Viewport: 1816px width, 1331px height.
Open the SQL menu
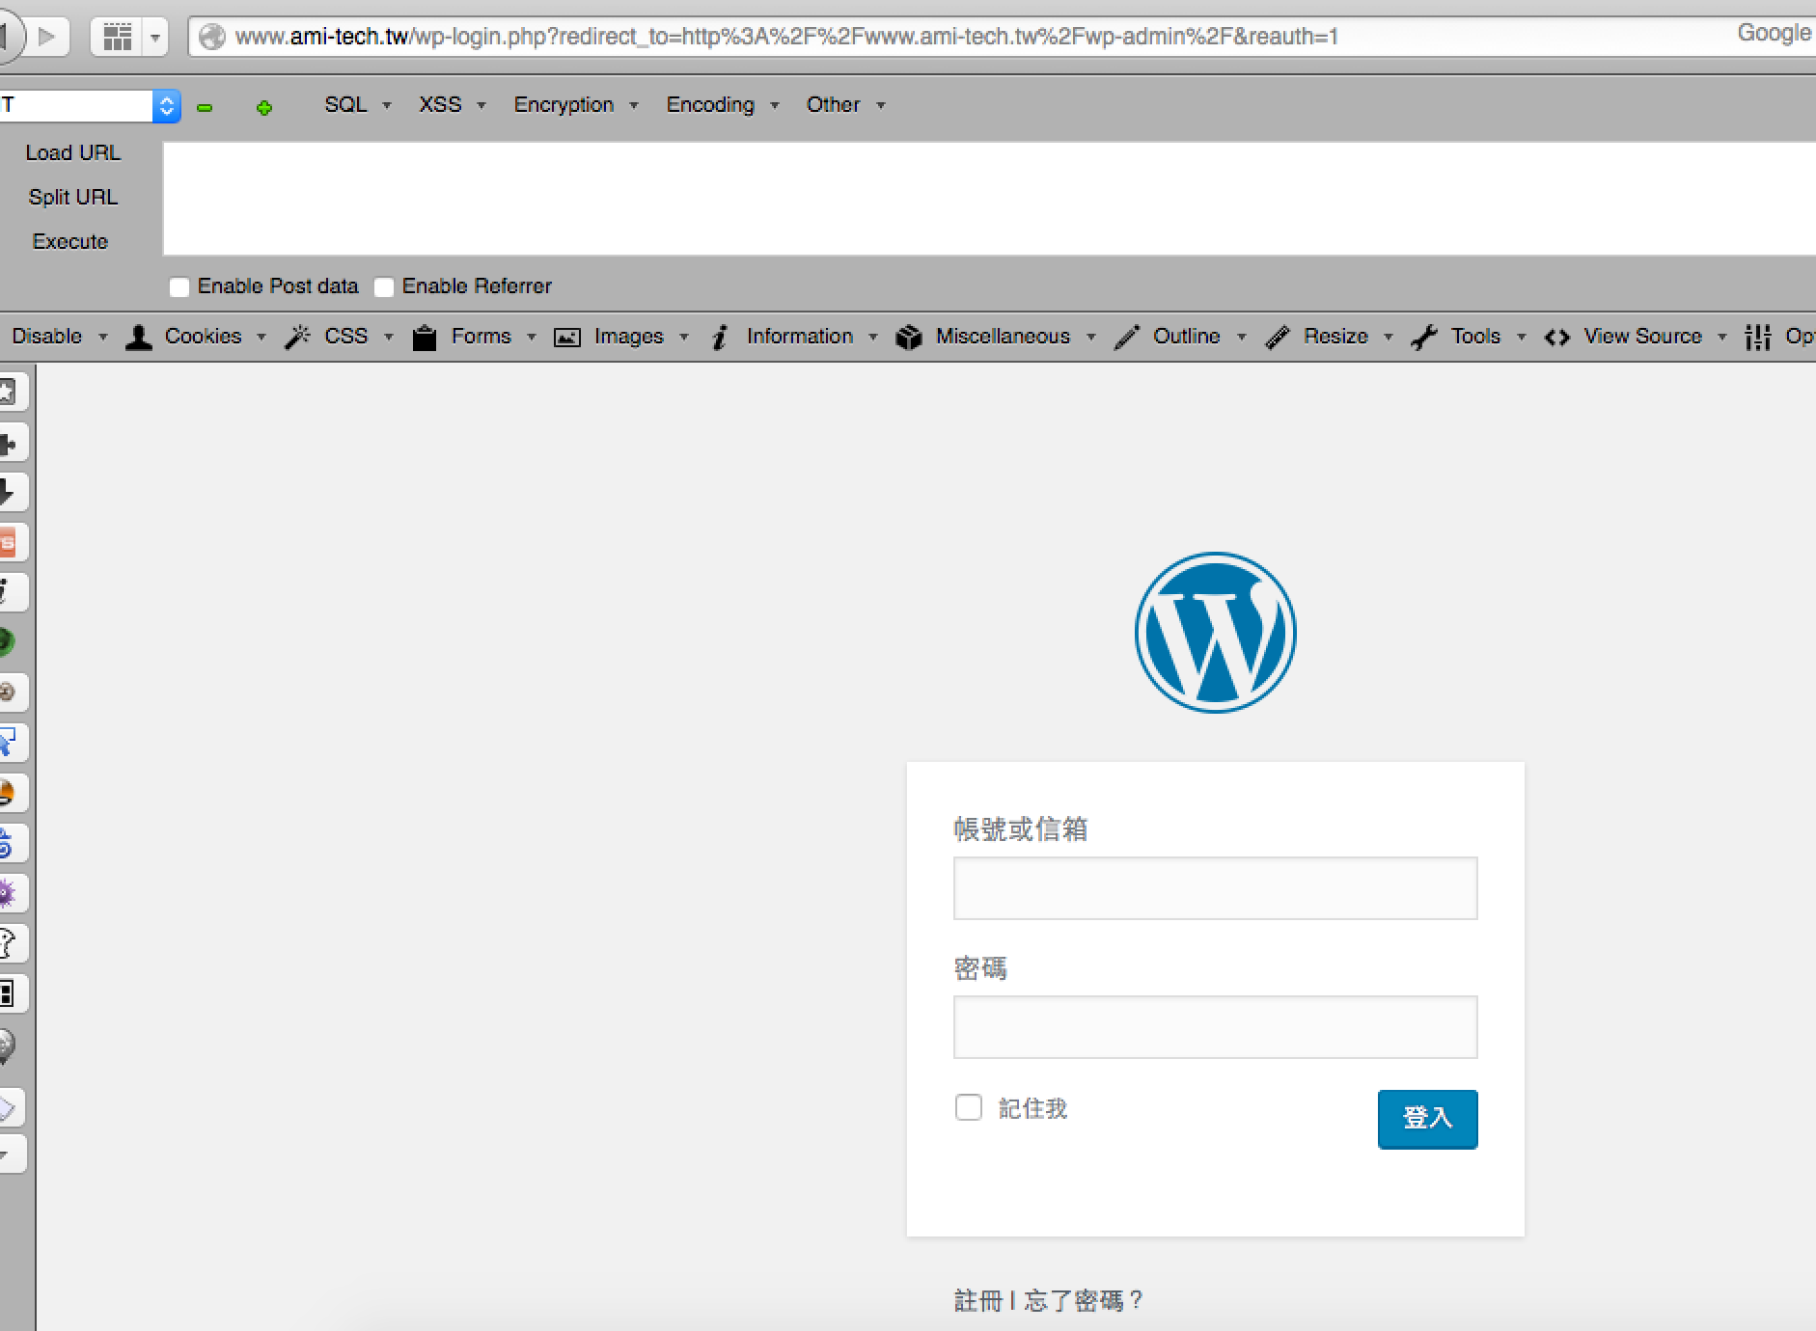[x=358, y=105]
